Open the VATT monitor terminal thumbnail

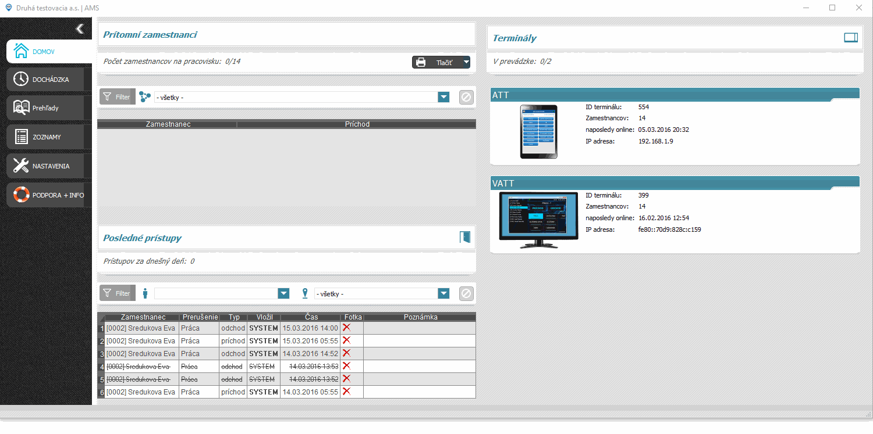[538, 220]
